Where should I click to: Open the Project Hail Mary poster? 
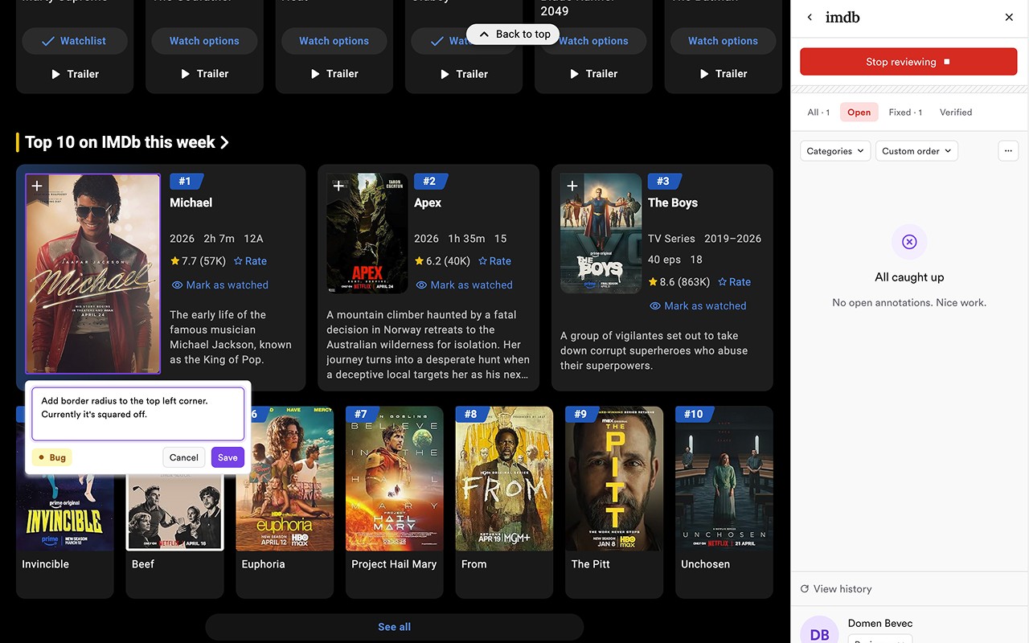tap(395, 478)
